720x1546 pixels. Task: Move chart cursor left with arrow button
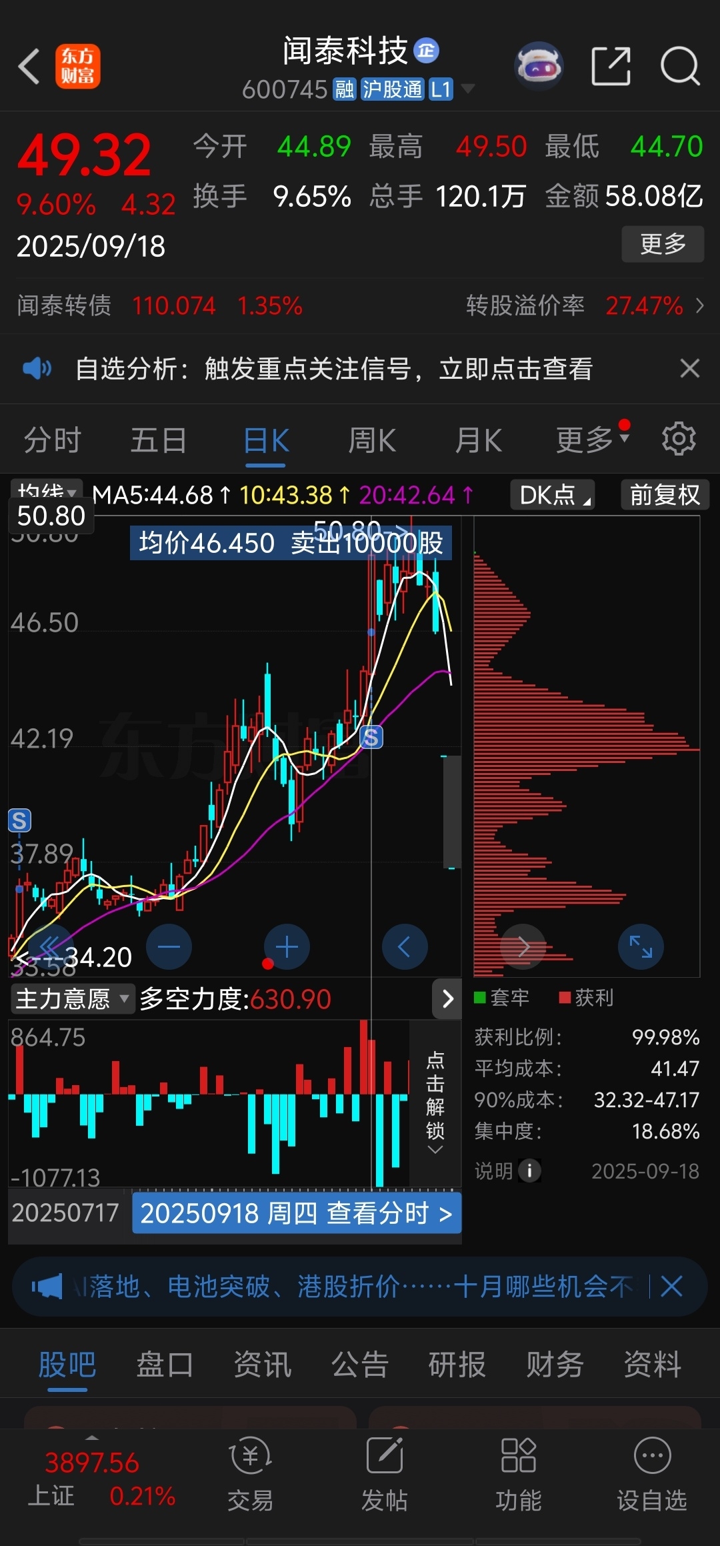tap(405, 946)
